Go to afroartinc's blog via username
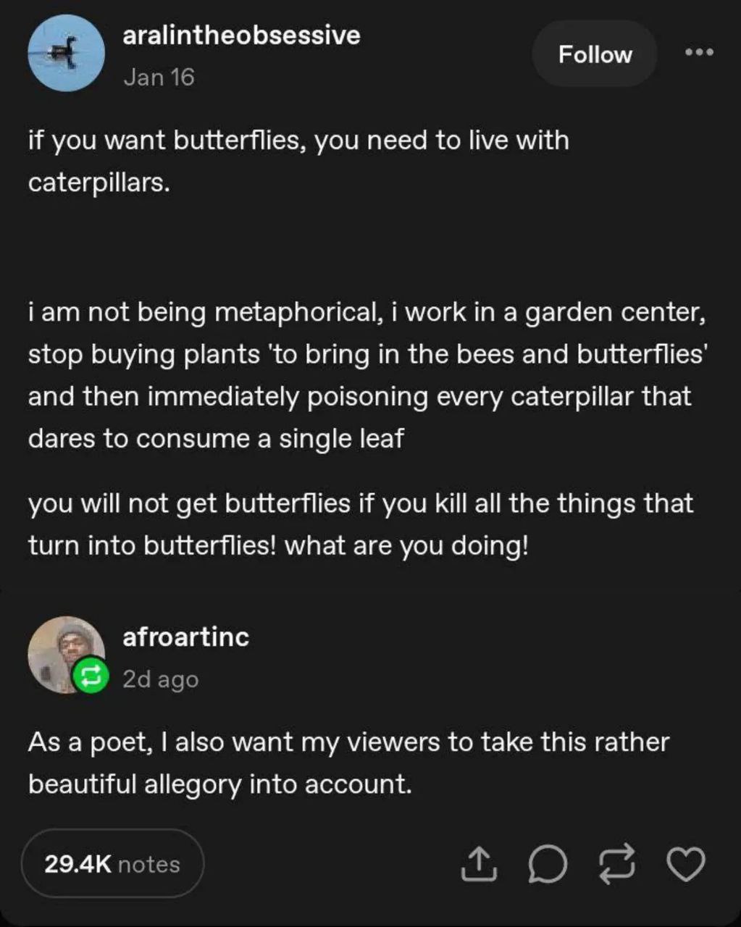Screen dimensions: 741x927 185,637
